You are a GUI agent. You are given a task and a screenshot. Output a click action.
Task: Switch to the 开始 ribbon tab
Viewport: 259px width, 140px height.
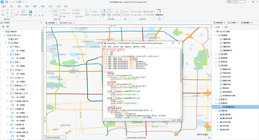11,6
